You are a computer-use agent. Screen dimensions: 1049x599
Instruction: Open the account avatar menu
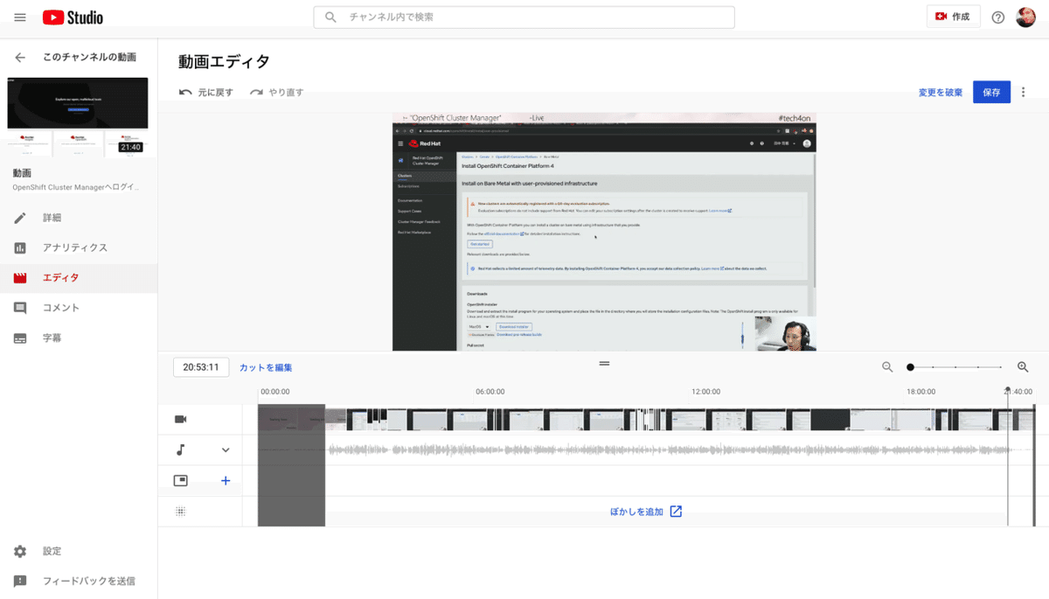1026,17
